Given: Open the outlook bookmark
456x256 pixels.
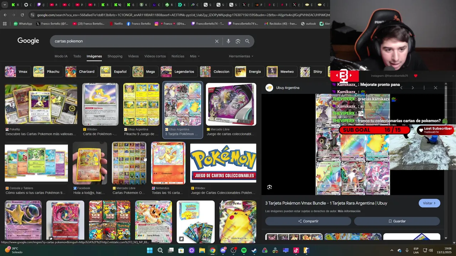Looking at the screenshot, I should (x=309, y=24).
